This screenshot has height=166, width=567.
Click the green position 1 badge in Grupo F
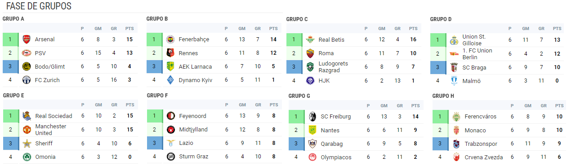(x=154, y=116)
